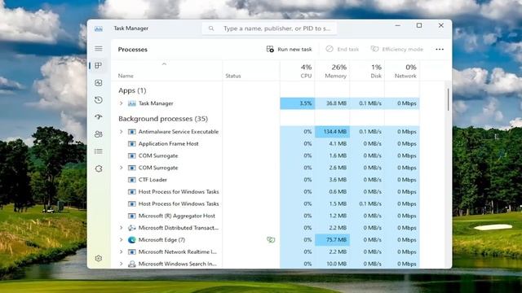Image resolution: width=522 pixels, height=293 pixels.
Task: Click the Edge efficiency mode leaf icon
Action: click(x=271, y=239)
